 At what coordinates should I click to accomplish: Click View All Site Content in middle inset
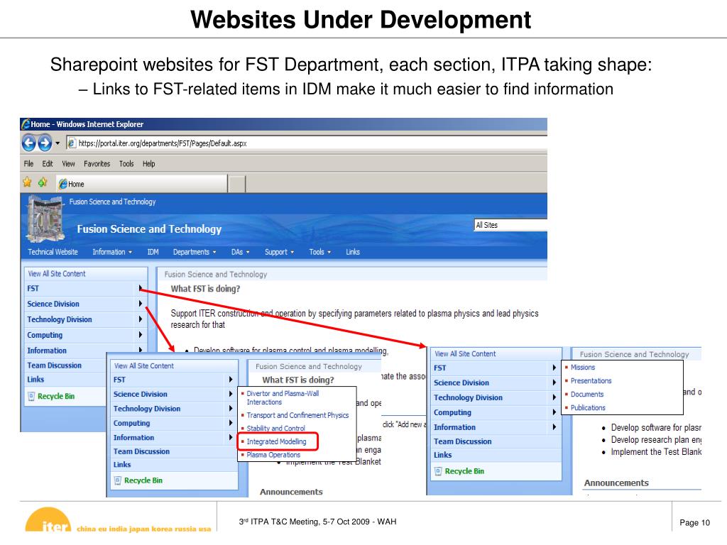pyautogui.click(x=143, y=365)
